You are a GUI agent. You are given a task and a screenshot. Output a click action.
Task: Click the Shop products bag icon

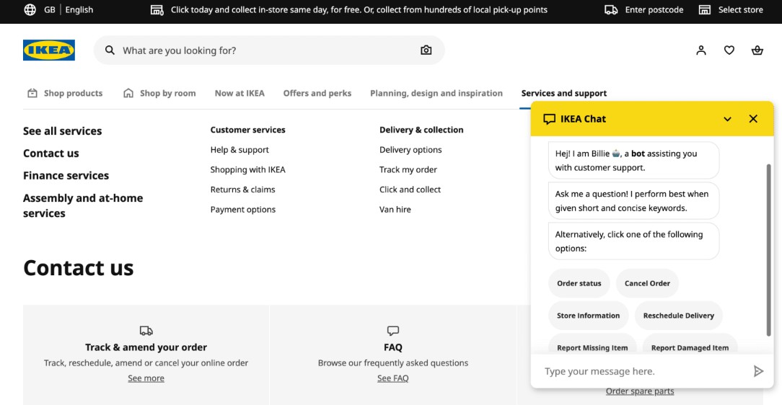[x=32, y=93]
